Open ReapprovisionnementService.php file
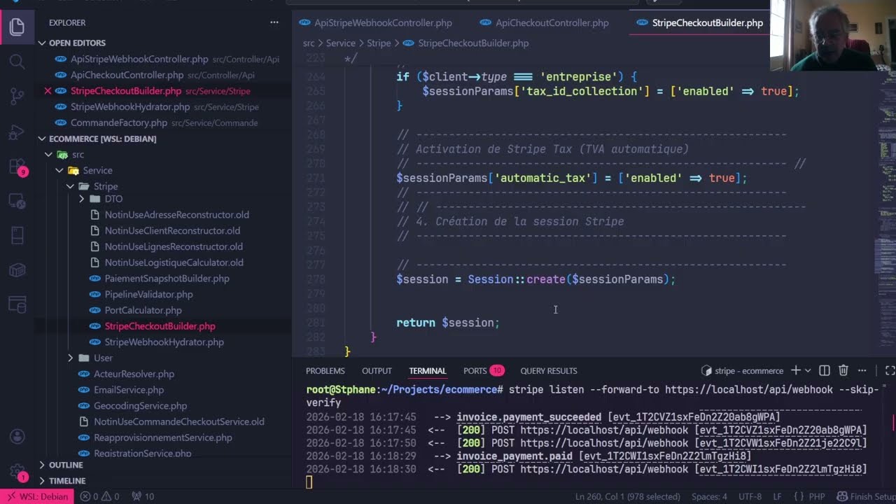The height and width of the screenshot is (504, 896). click(163, 437)
